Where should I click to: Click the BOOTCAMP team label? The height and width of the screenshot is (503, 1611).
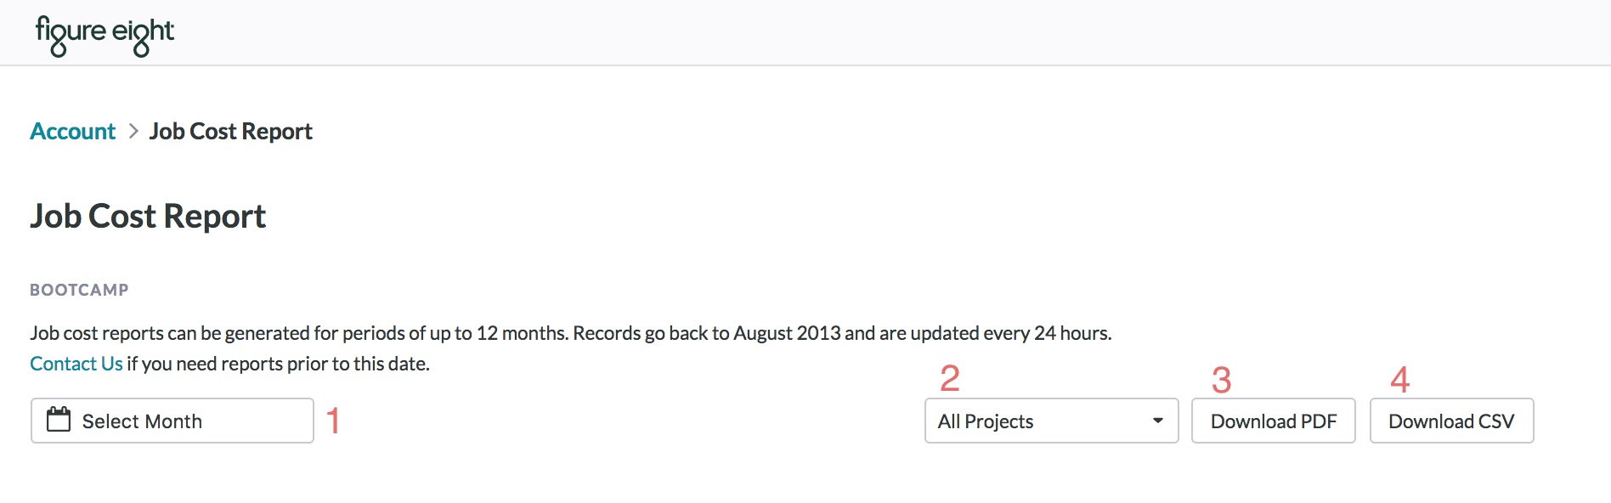(x=79, y=290)
